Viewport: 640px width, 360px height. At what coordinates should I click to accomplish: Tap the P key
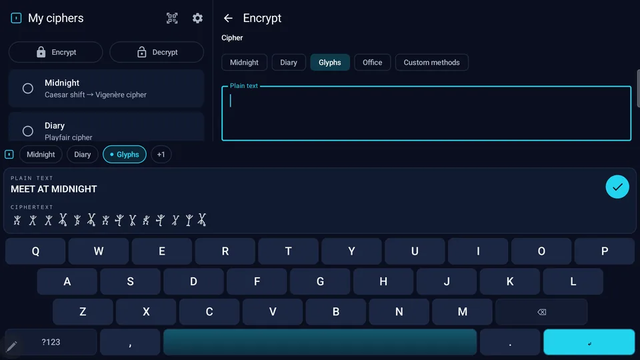605,251
